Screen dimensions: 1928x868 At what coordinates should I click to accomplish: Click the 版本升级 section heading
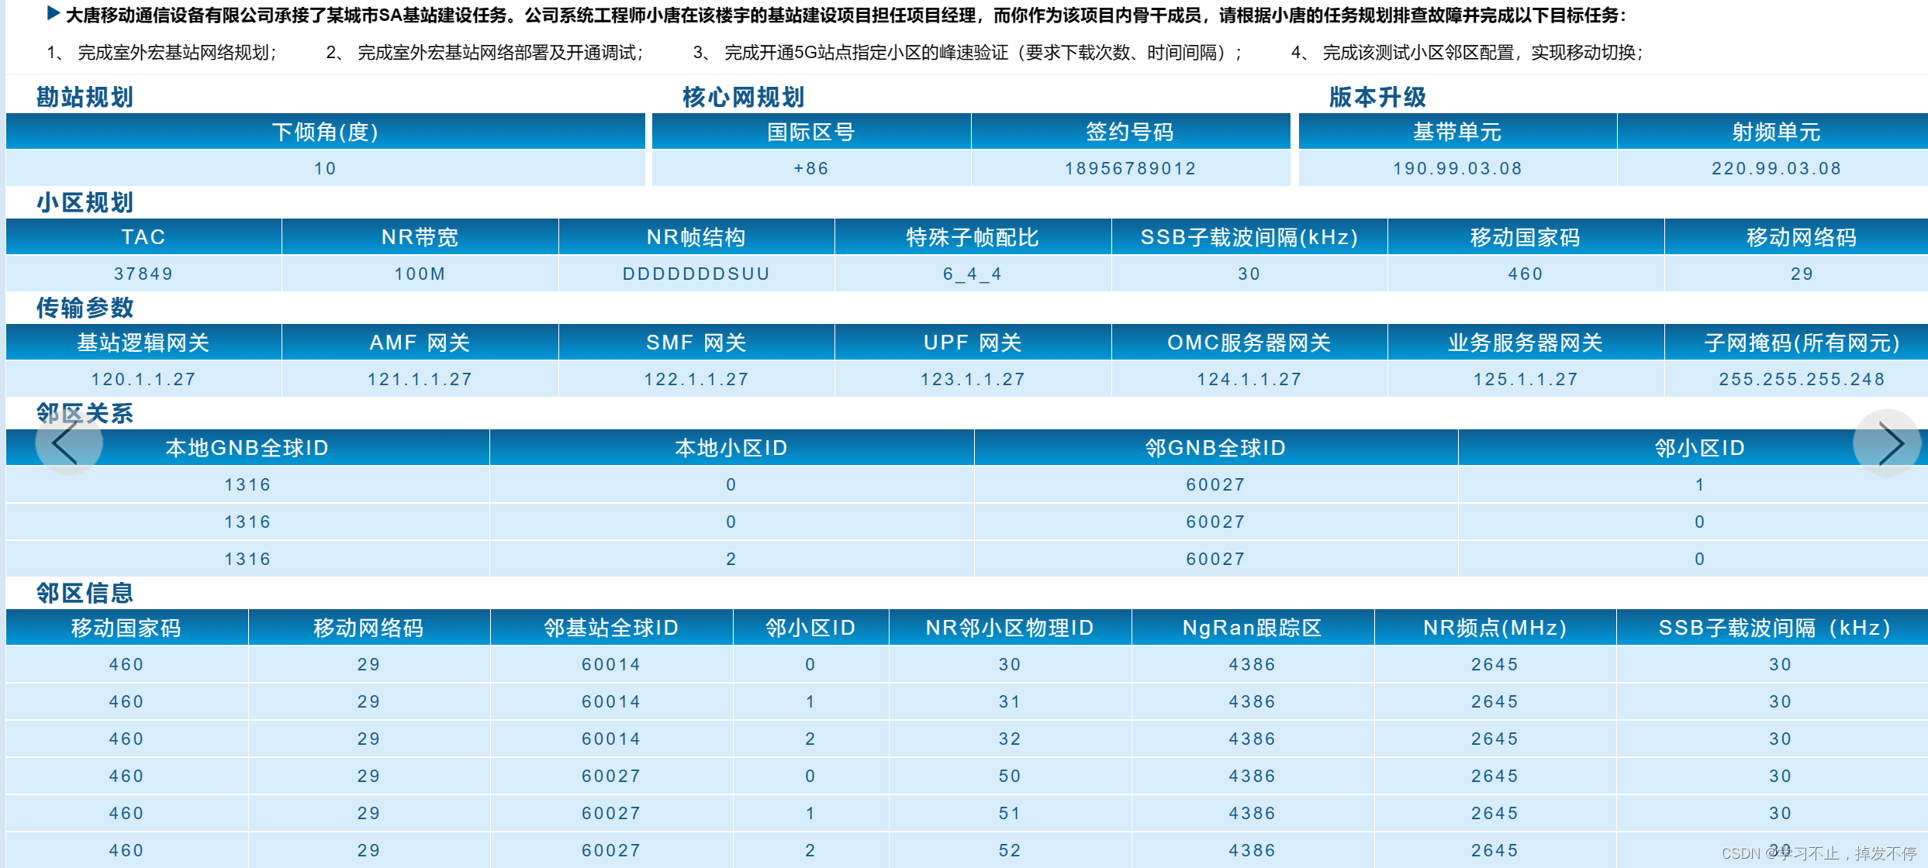tap(1377, 97)
